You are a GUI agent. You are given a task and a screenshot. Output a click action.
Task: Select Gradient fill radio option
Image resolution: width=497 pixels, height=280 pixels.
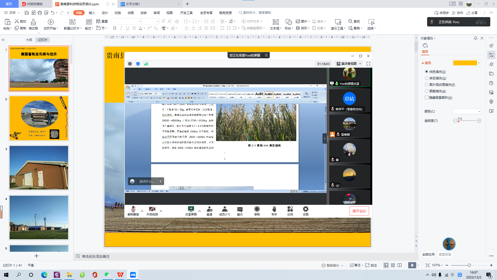click(x=427, y=78)
